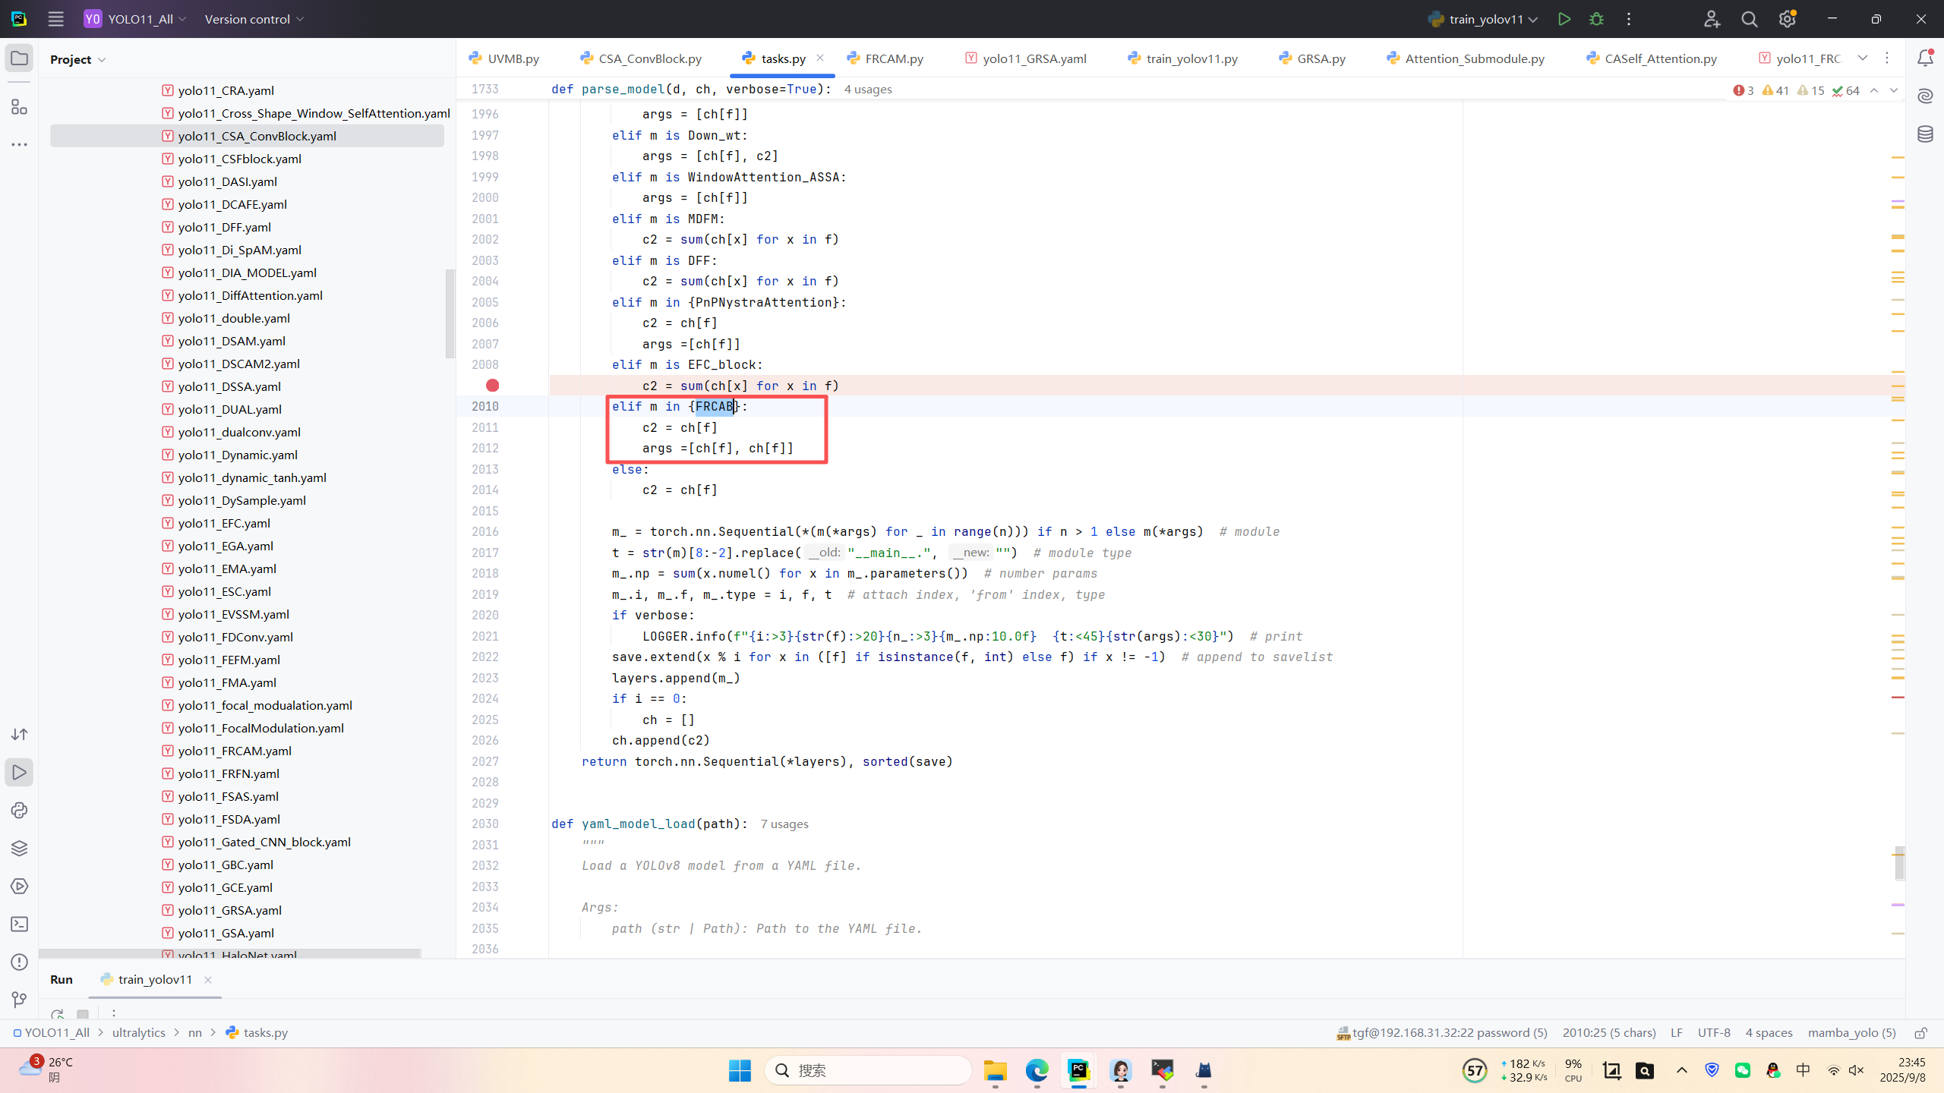Click the mamba_yolo interpreter in status bar
1944x1093 pixels.
coord(1851,1032)
